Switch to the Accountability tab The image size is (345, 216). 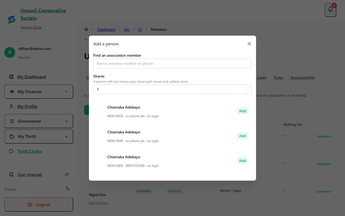coord(303,77)
